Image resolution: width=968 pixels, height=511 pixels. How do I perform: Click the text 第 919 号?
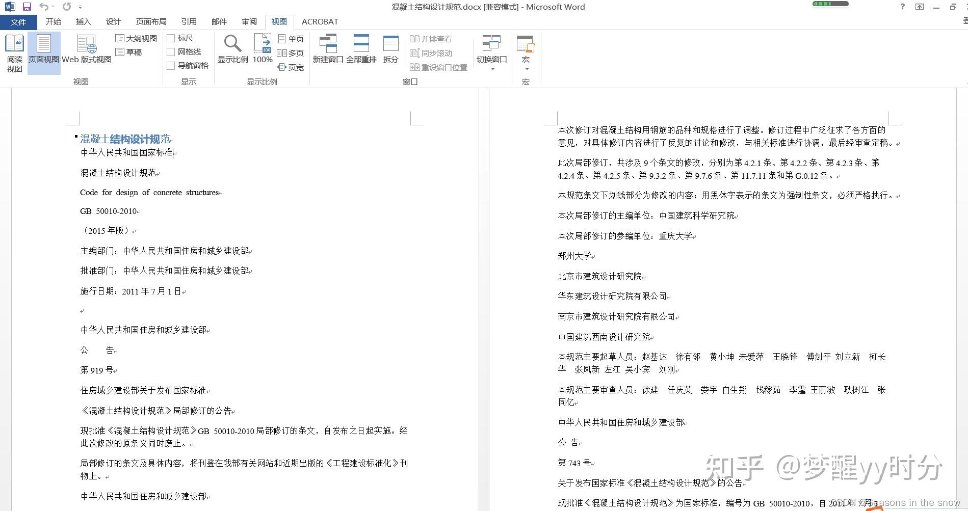click(x=96, y=370)
